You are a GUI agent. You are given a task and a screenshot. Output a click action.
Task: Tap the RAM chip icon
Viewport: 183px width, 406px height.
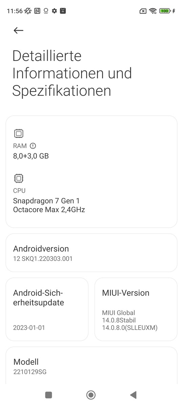19,133
